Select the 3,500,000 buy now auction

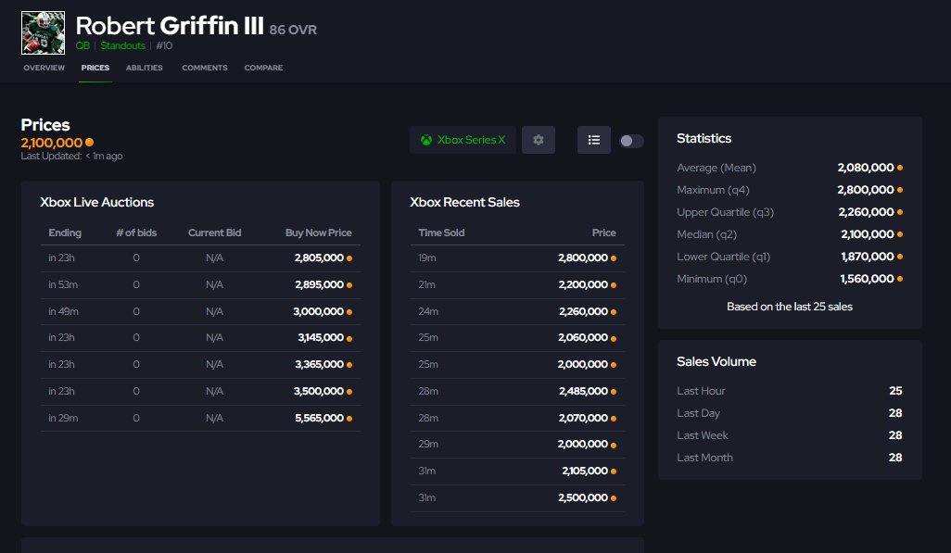tap(201, 391)
